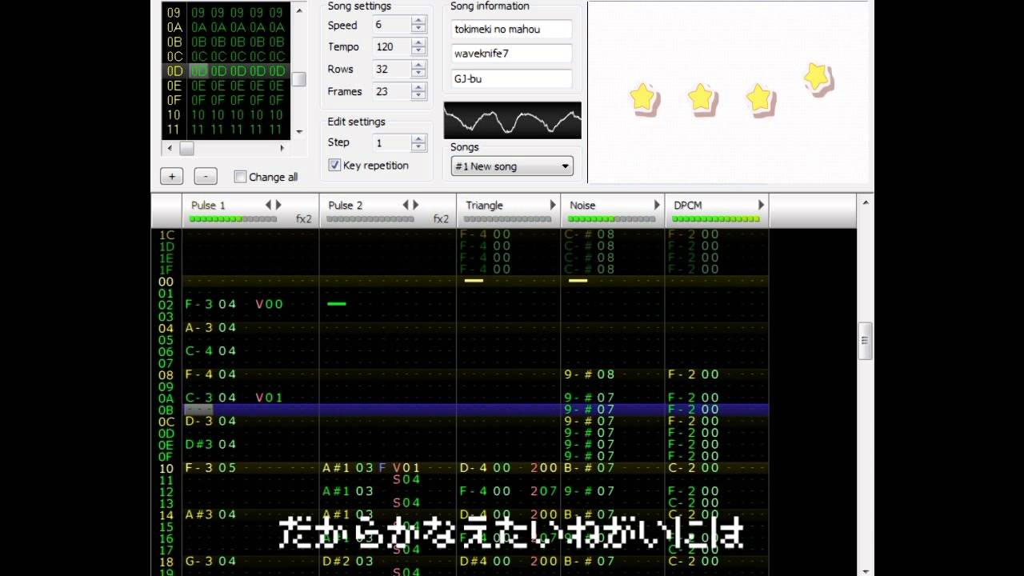Add an effect column to Noise channel

coord(657,205)
